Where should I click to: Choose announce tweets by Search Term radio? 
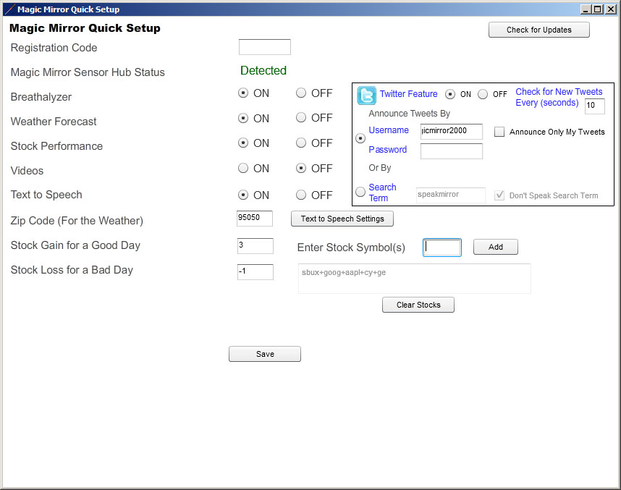point(360,192)
